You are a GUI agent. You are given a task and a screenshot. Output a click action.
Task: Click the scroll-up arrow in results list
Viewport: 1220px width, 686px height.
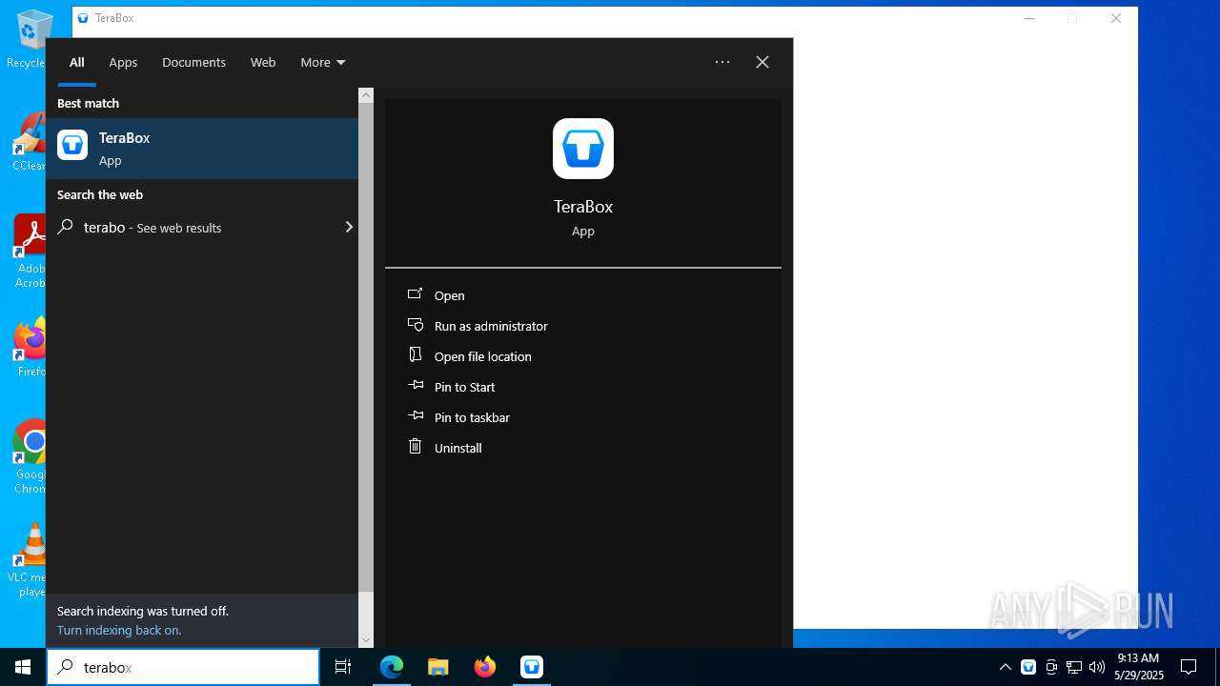tap(366, 95)
